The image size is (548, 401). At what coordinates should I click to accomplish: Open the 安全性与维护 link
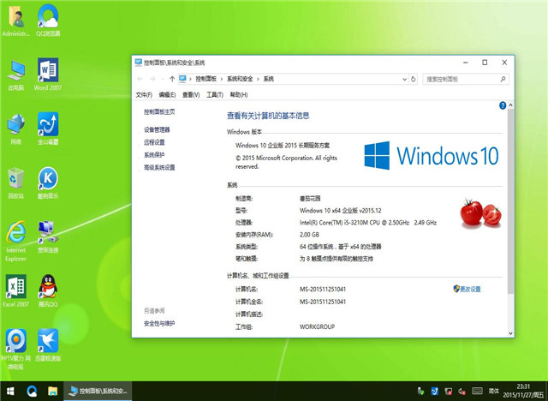click(159, 324)
